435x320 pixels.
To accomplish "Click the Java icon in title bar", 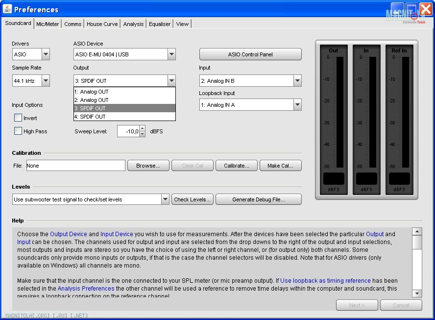I will pos(7,9).
